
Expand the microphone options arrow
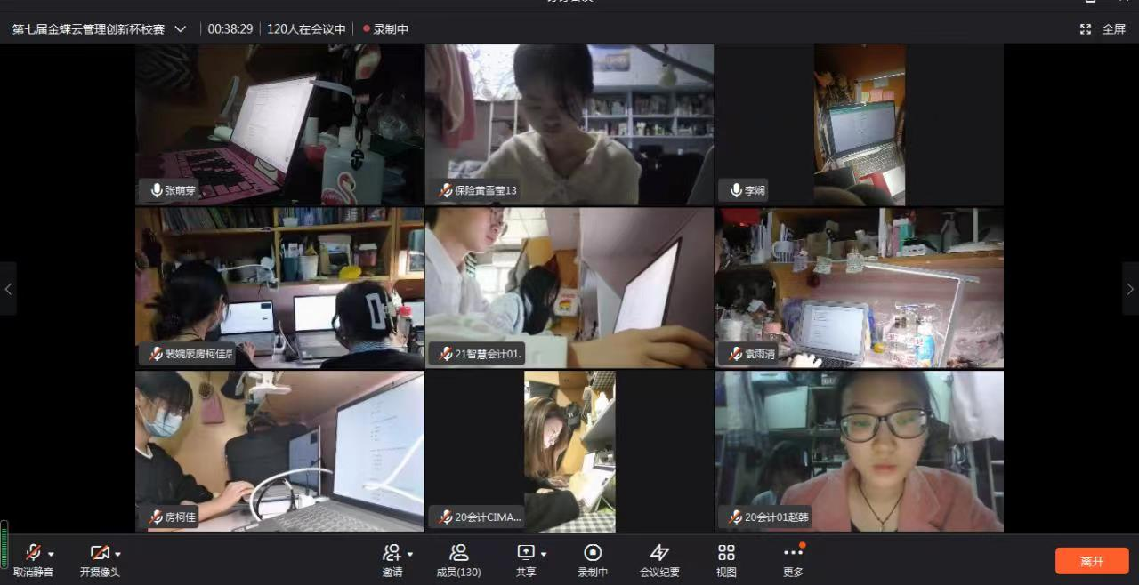coord(52,554)
